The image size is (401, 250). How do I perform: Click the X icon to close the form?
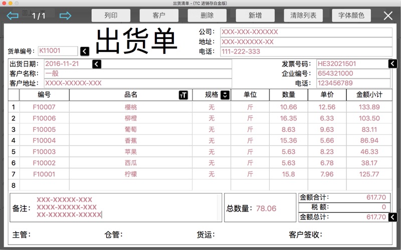click(388, 15)
